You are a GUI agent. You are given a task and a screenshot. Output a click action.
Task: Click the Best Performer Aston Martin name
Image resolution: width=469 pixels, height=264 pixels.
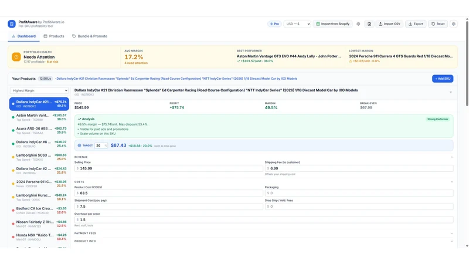tap(288, 56)
